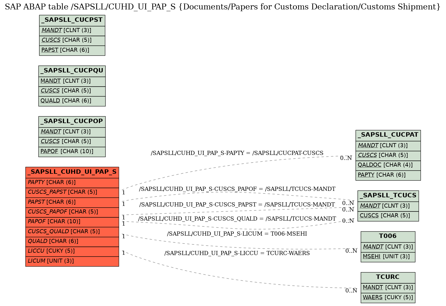
Task: Click the _SAPSLL_CUCPOP table header
Action: pyautogui.click(x=72, y=122)
